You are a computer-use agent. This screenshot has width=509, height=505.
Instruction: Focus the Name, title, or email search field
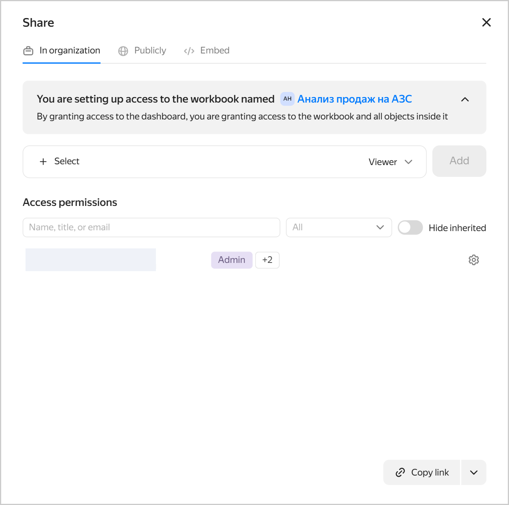151,228
